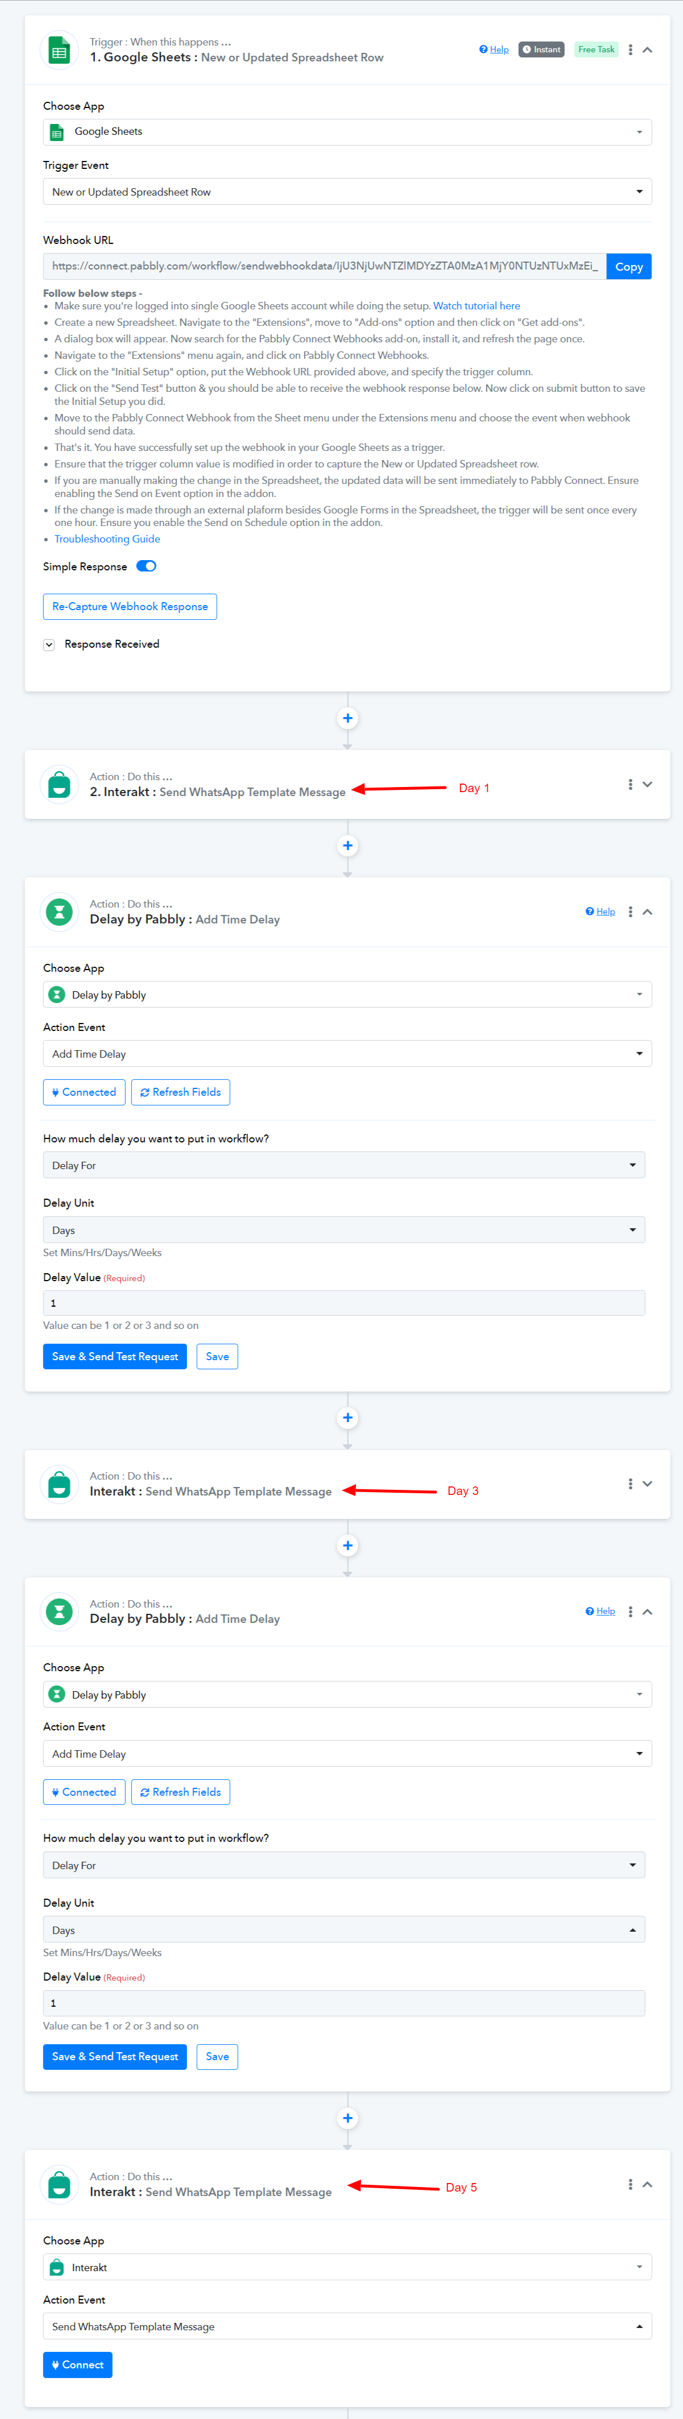Click Interakt icon on step 2
The height and width of the screenshot is (2419, 683).
pos(59,785)
